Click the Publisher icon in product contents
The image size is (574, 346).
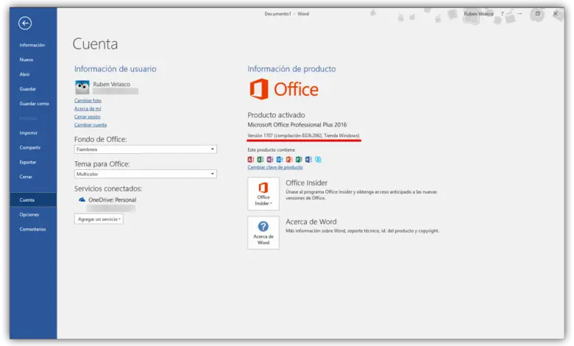299,159
